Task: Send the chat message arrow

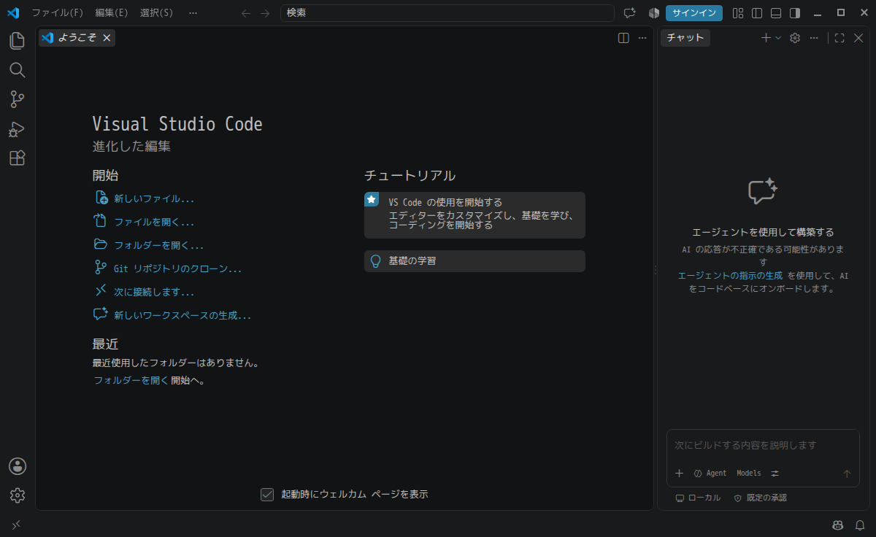Action: coord(847,474)
